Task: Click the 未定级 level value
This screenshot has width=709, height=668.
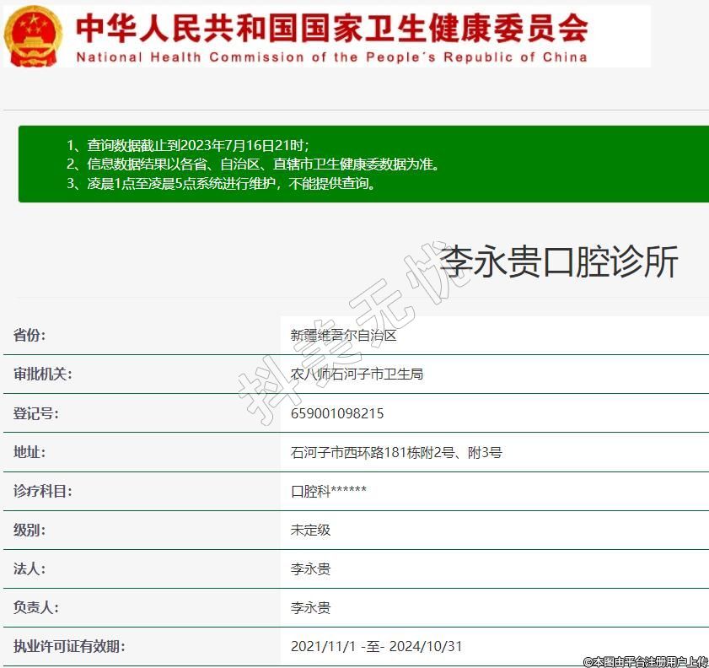Action: coord(310,530)
